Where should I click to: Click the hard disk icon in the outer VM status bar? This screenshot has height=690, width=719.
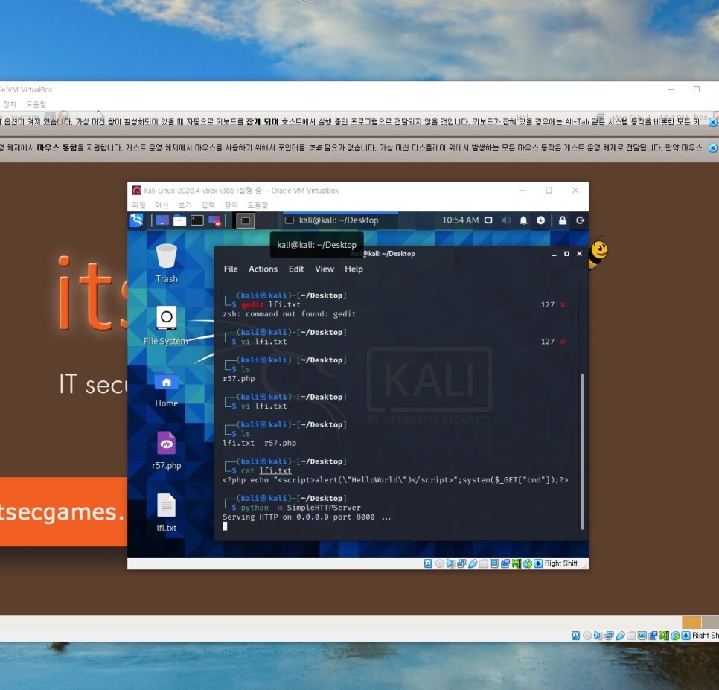click(x=575, y=636)
